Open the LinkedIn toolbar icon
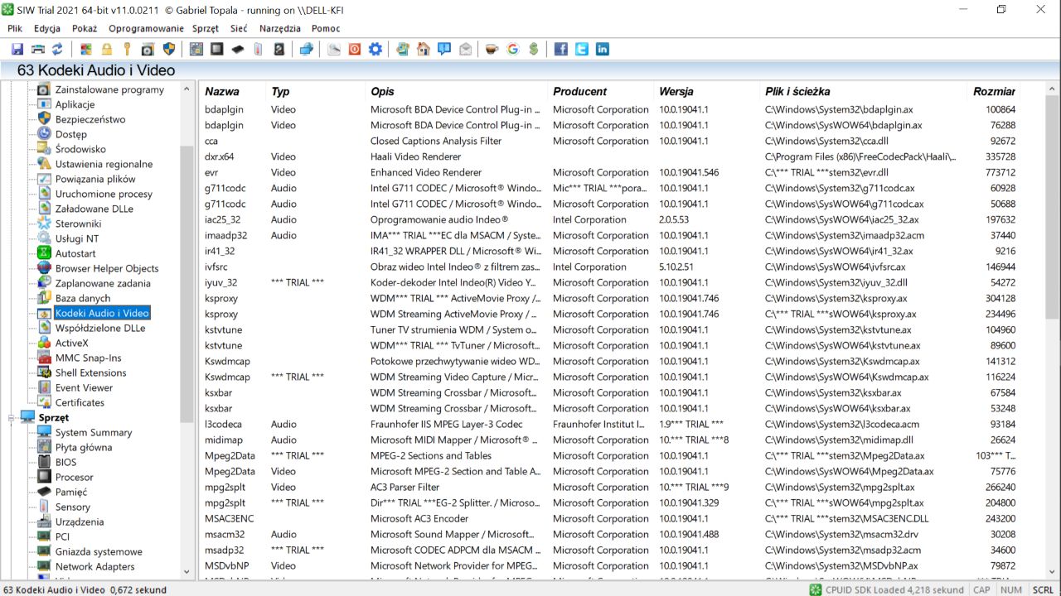The image size is (1061, 596). tap(603, 50)
